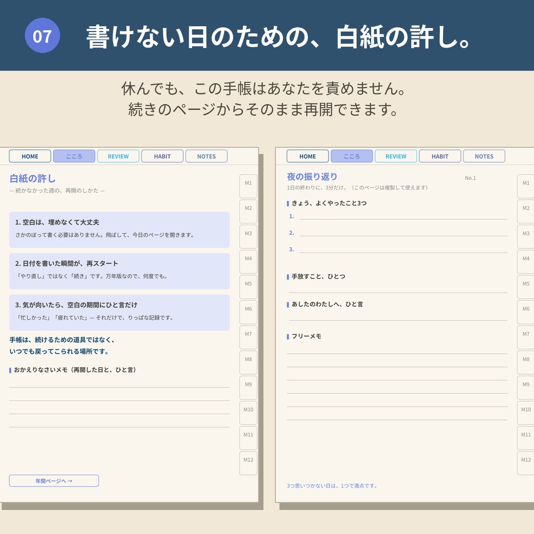
Task: Switch to HABIT tab on right page
Action: [x=440, y=156]
